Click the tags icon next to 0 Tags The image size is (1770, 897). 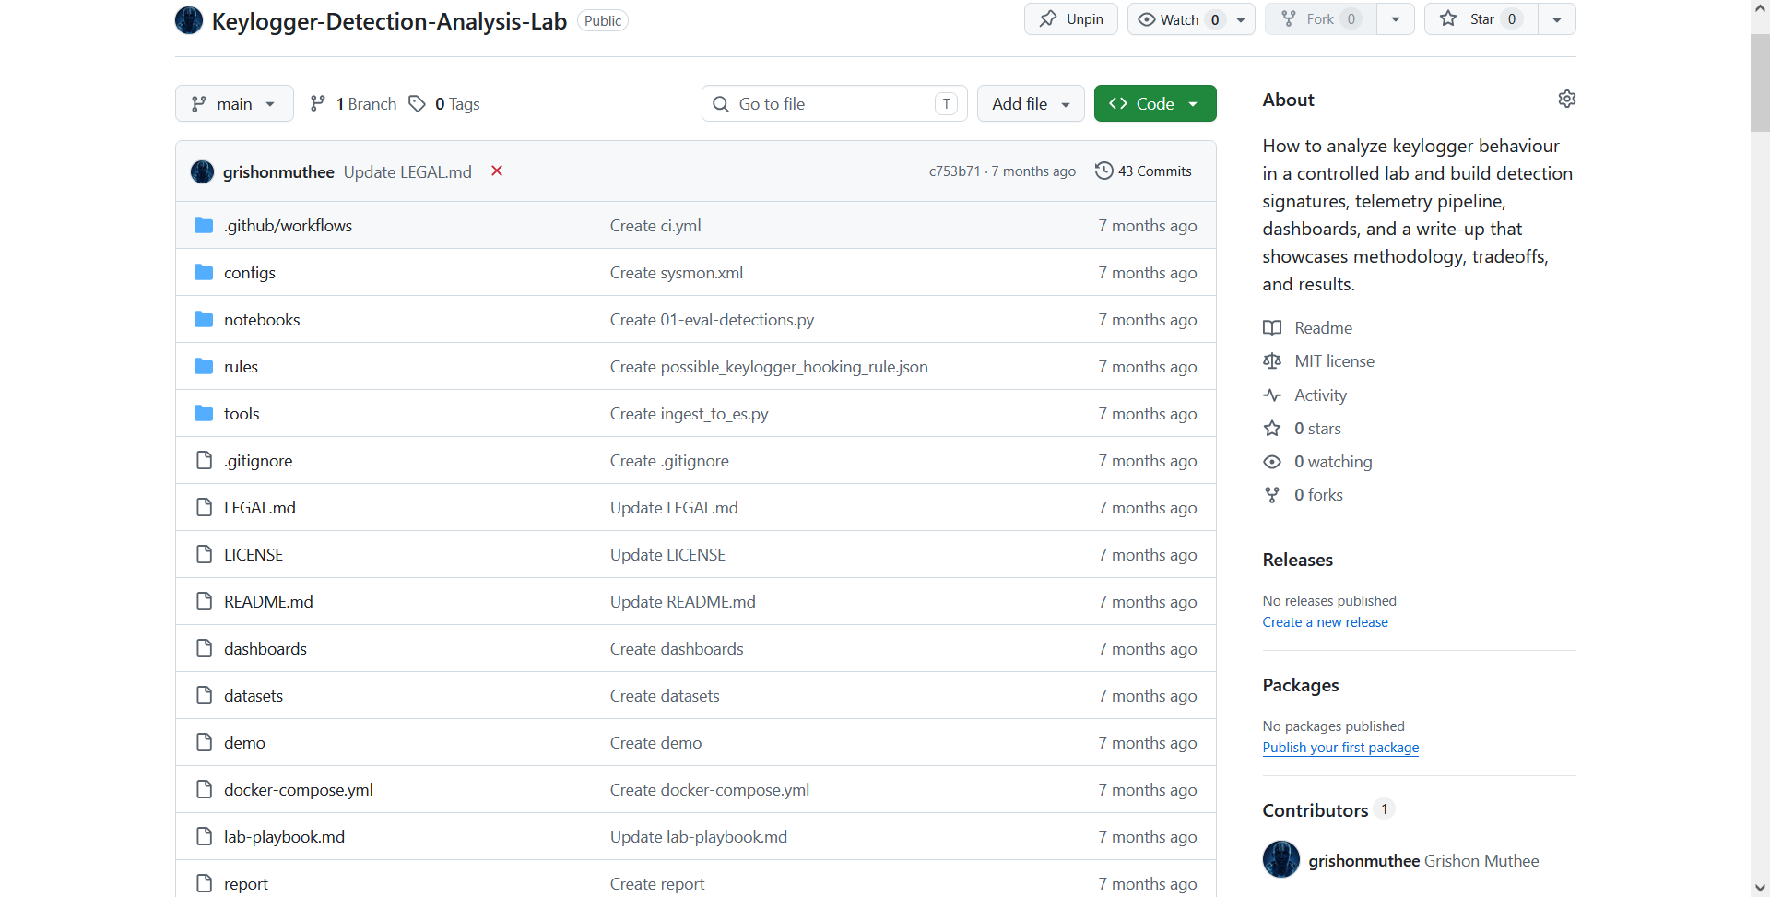pyautogui.click(x=418, y=103)
